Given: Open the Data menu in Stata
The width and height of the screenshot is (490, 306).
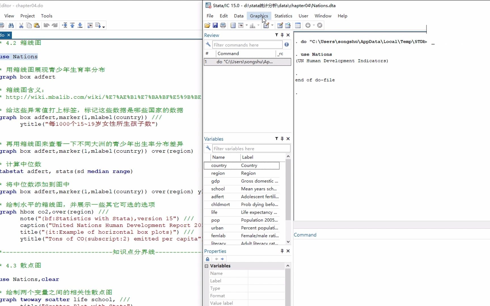Looking at the screenshot, I should (238, 16).
